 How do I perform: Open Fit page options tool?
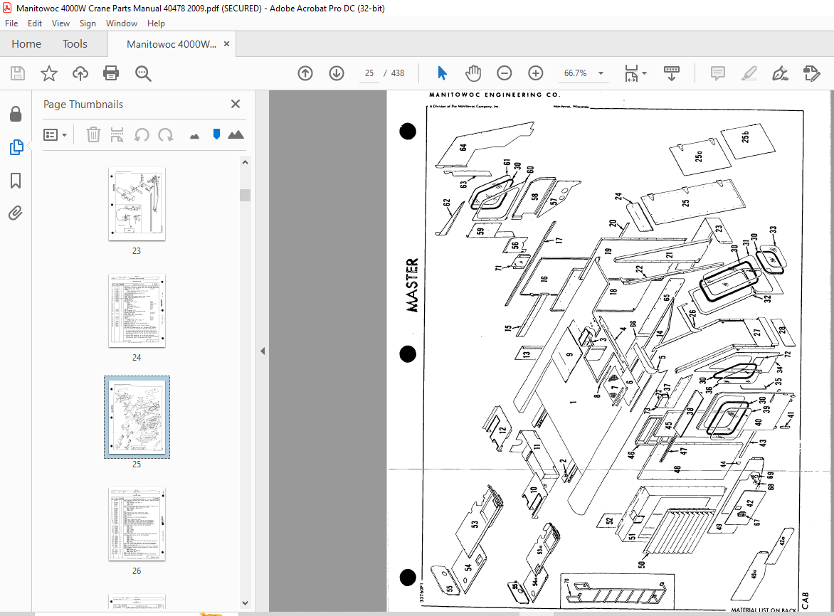coord(630,73)
